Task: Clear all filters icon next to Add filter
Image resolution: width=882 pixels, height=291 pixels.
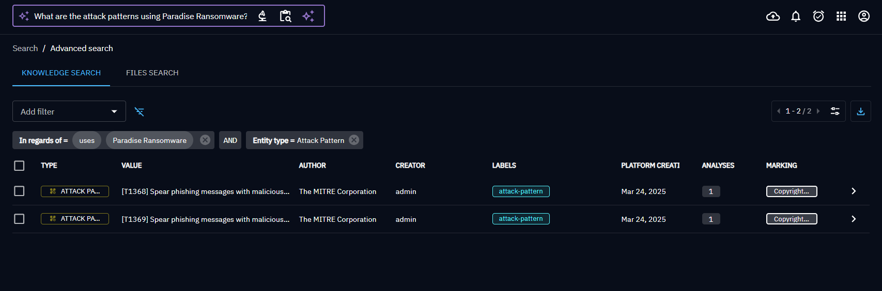Action: coord(140,111)
